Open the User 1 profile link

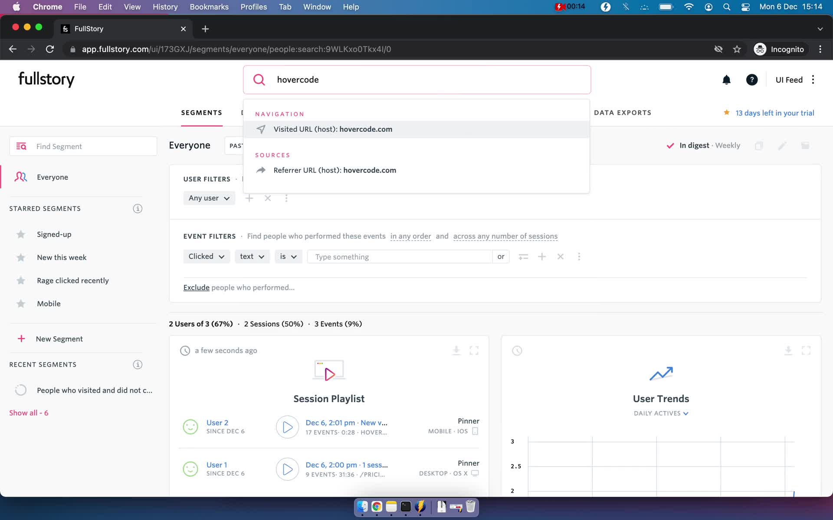(216, 465)
